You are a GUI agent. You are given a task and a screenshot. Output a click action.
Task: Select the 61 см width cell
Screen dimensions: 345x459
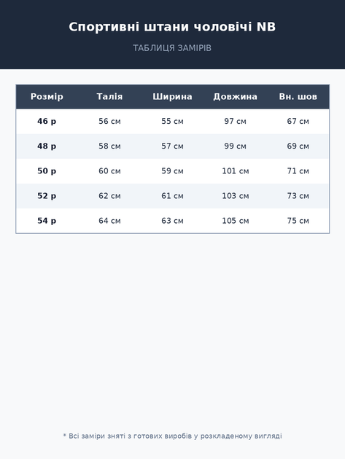click(x=172, y=196)
